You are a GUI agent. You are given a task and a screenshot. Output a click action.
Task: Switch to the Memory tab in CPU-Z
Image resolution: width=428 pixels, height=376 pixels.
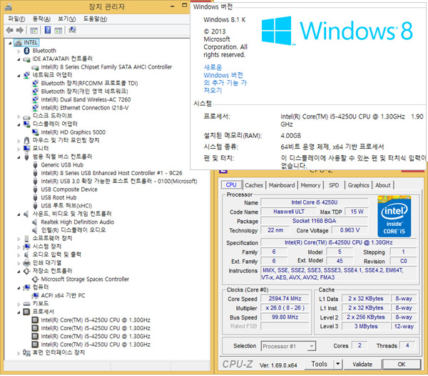coord(310,185)
